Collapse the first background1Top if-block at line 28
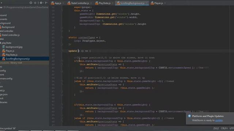The image size is (234, 131). [x=62, y=61]
